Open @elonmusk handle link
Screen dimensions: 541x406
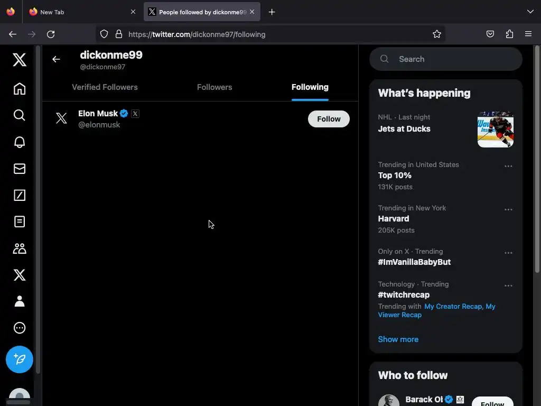pos(99,125)
